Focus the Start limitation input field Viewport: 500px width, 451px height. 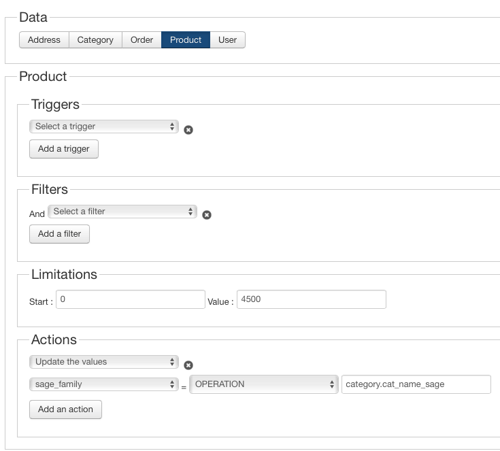click(130, 299)
